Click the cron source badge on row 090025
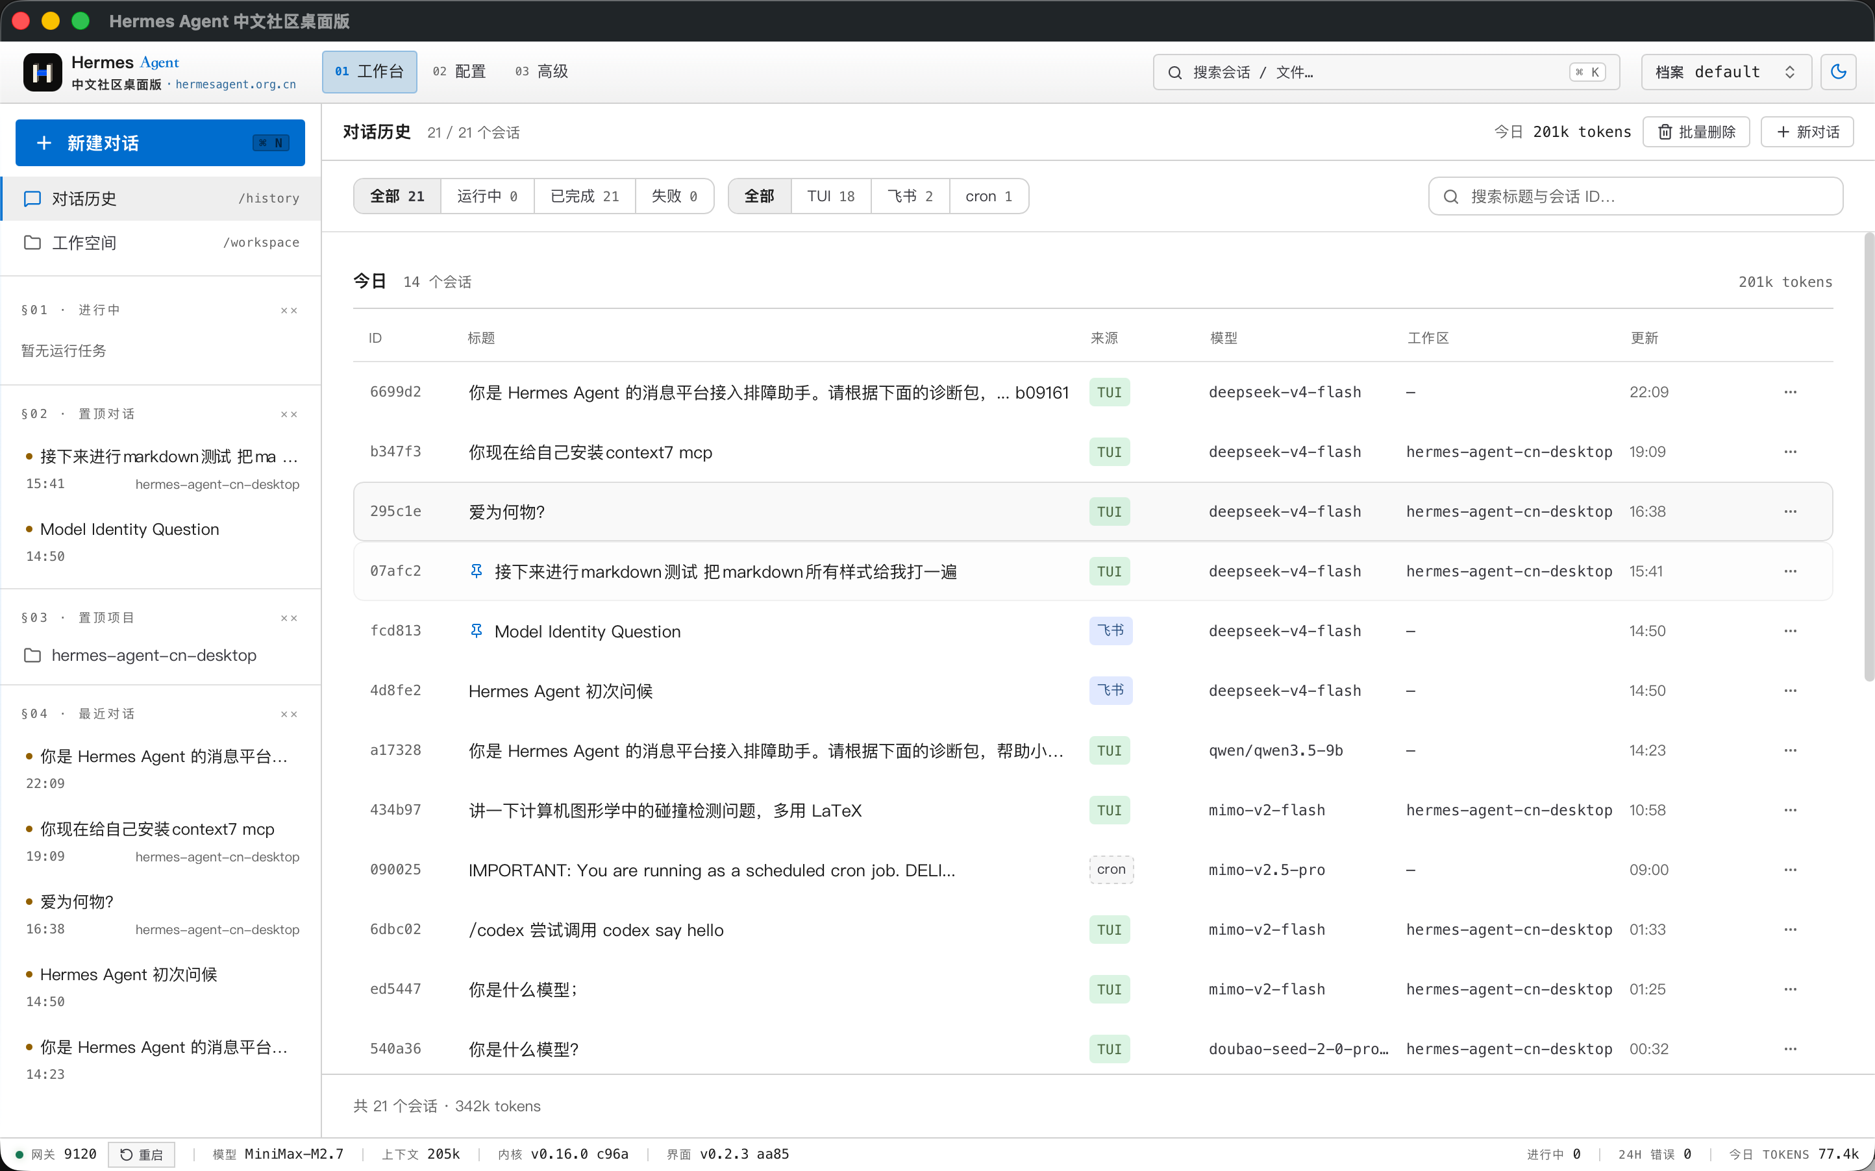The height and width of the screenshot is (1171, 1875). point(1111,870)
